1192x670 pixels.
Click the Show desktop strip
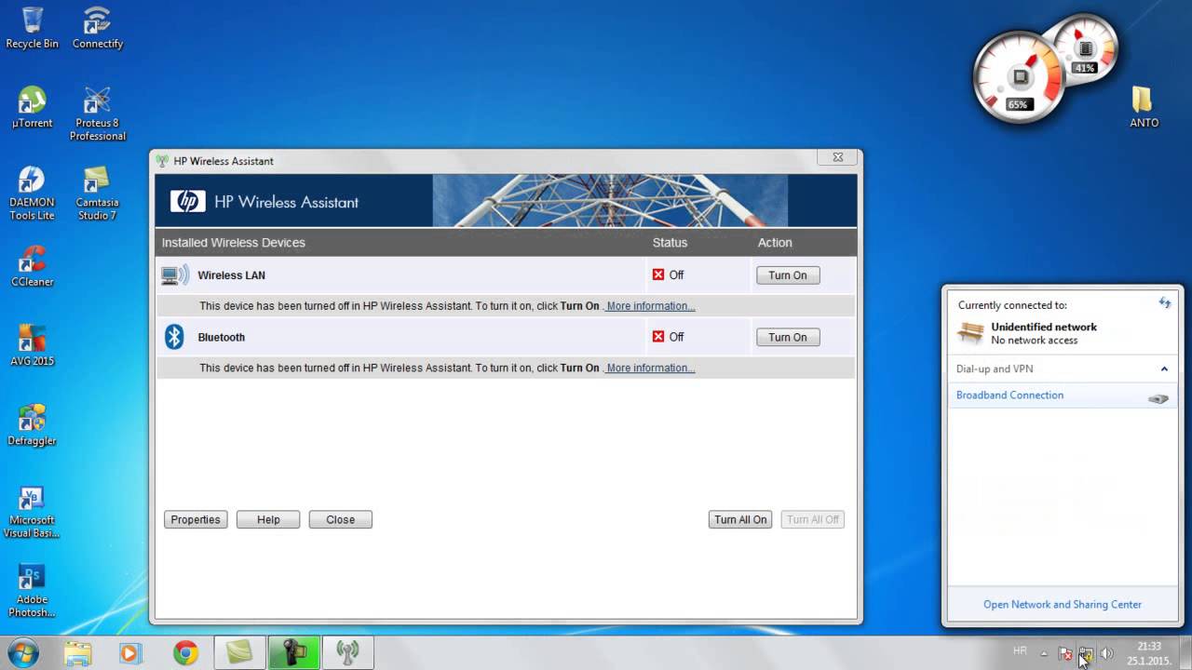pyautogui.click(x=1185, y=653)
